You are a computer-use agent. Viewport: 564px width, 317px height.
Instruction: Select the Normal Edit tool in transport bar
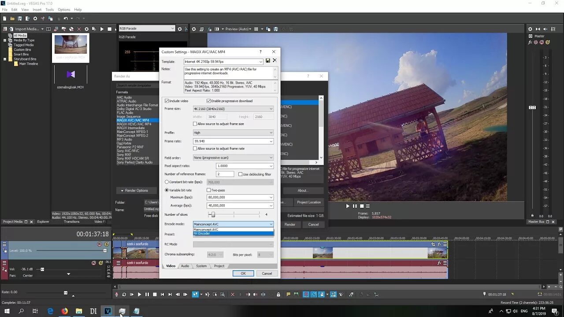click(x=195, y=295)
